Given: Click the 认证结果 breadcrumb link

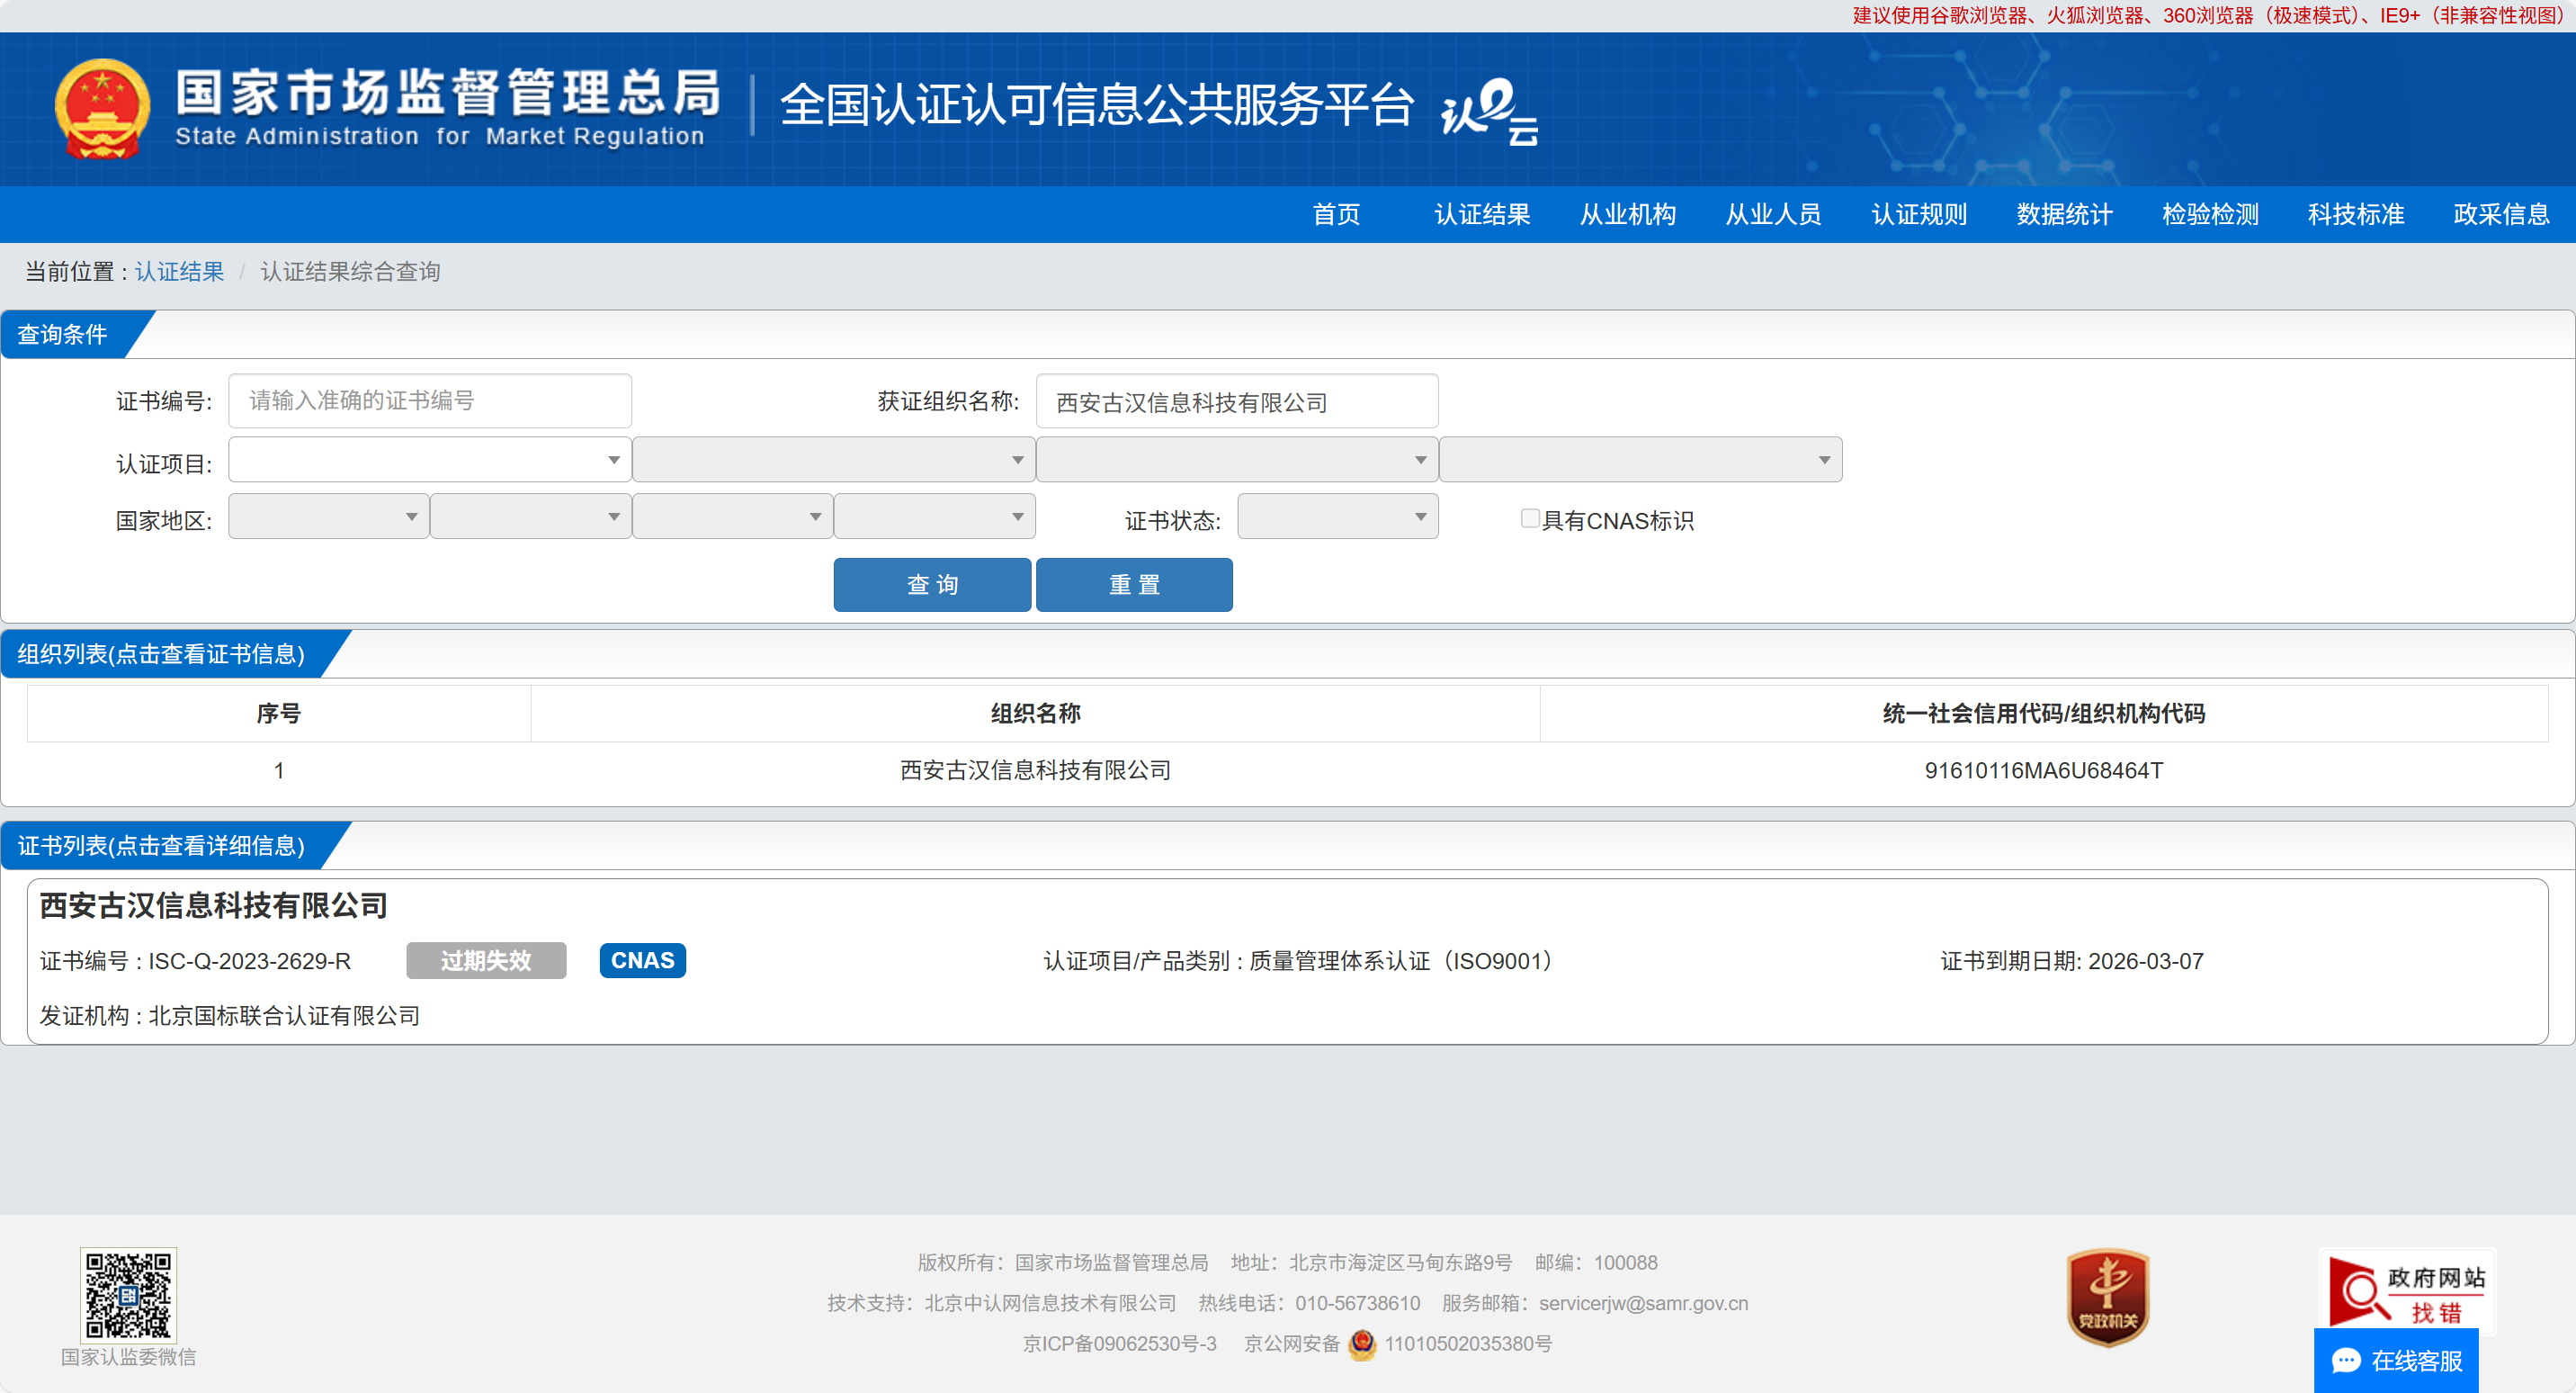Looking at the screenshot, I should pos(179,271).
